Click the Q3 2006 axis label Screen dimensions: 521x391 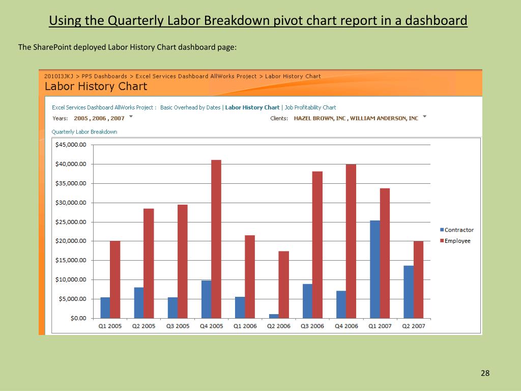pos(312,326)
